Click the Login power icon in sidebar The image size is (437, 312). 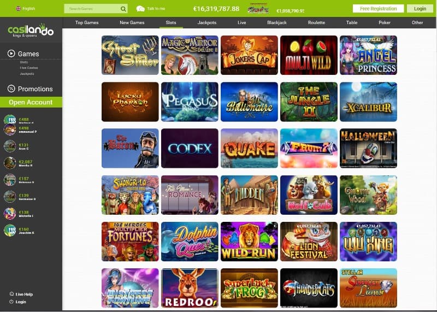(11, 302)
